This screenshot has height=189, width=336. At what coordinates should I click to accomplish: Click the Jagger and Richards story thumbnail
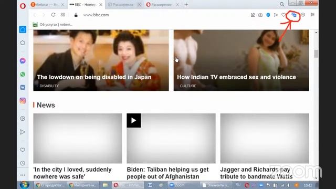265,139
